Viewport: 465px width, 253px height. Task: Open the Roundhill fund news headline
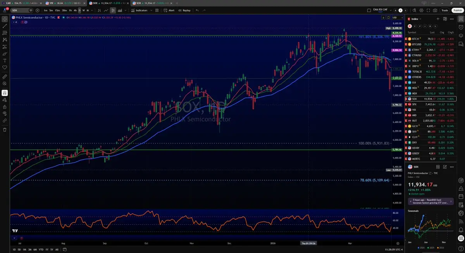coord(431,201)
